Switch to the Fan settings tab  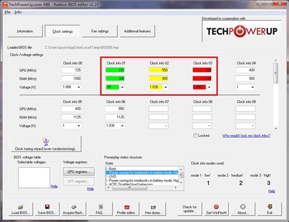coord(100,31)
